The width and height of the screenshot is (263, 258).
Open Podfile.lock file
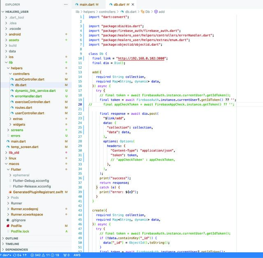[x=20, y=231]
